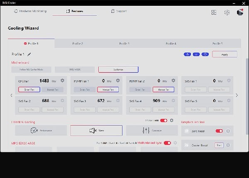Screen dimensions: 249x178
Task: Open the Zero Frozr help icon
Action: coord(228,131)
